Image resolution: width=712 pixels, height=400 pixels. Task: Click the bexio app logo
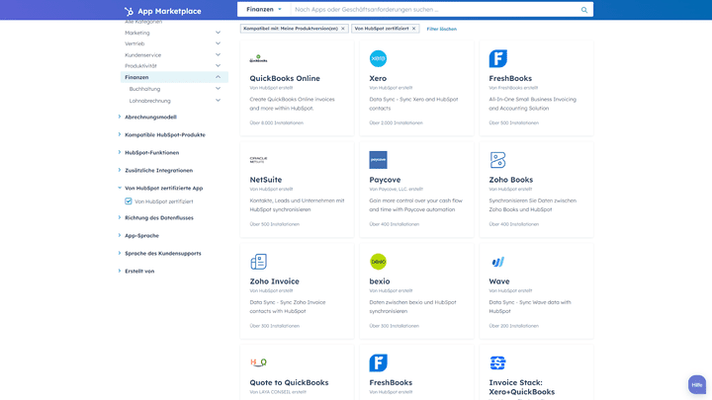click(x=378, y=261)
